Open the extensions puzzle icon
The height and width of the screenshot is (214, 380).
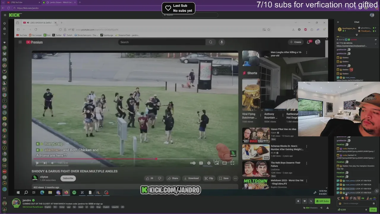[x=312, y=29]
